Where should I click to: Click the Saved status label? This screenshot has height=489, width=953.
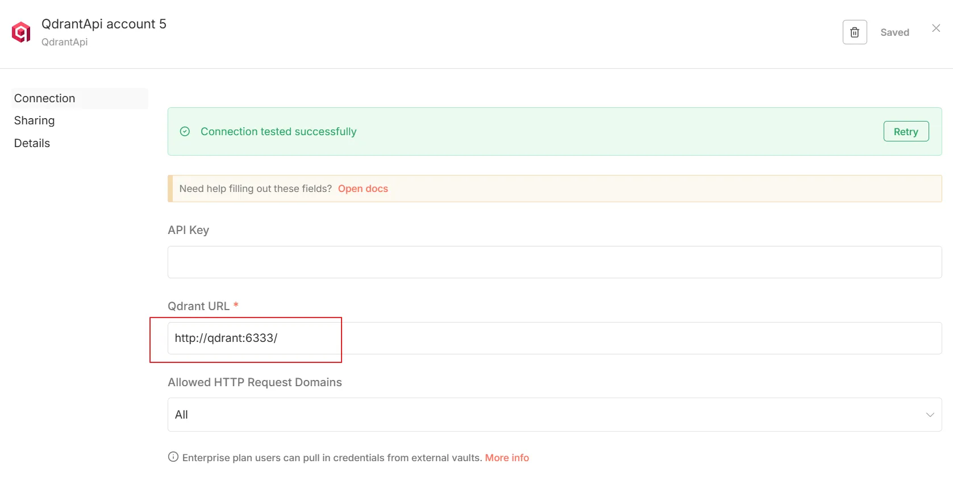[x=894, y=32]
